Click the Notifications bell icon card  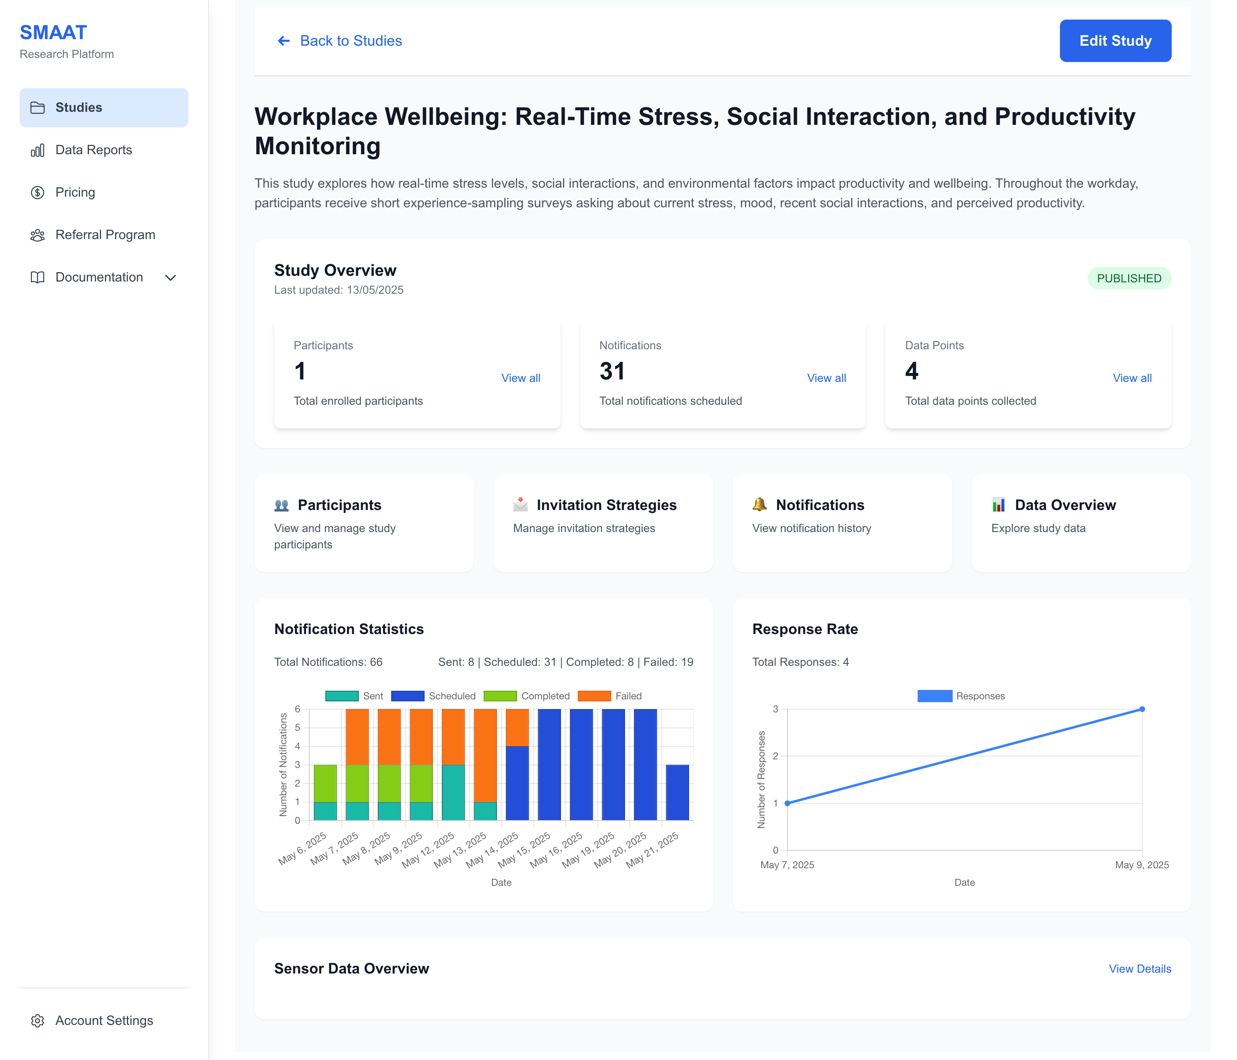pos(759,505)
